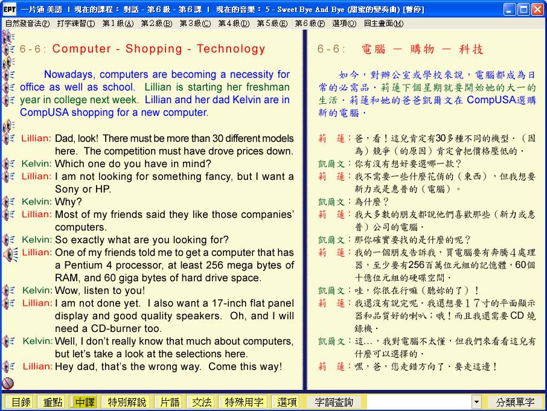Expand the word lookup dropdown arrow
Image resolution: width=547 pixels, height=411 pixels.
(x=476, y=402)
